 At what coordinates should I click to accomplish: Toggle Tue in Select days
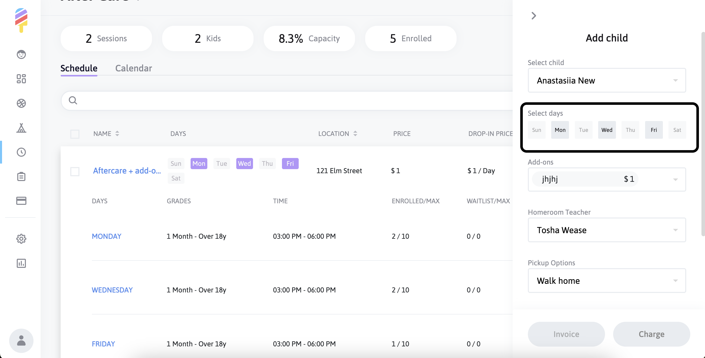coord(583,130)
